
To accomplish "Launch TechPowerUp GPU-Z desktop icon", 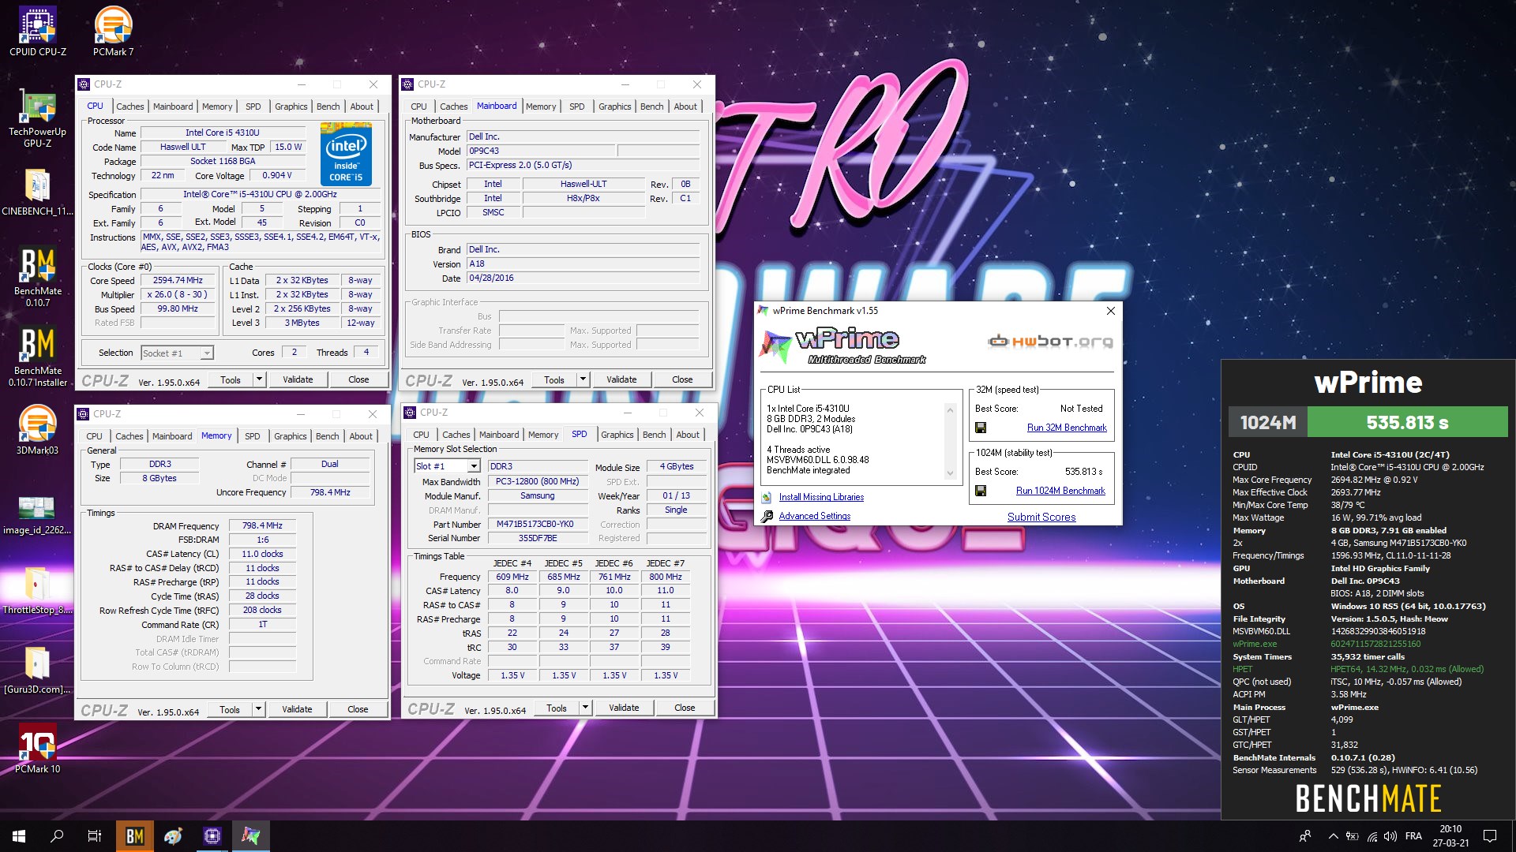I will (x=37, y=118).
